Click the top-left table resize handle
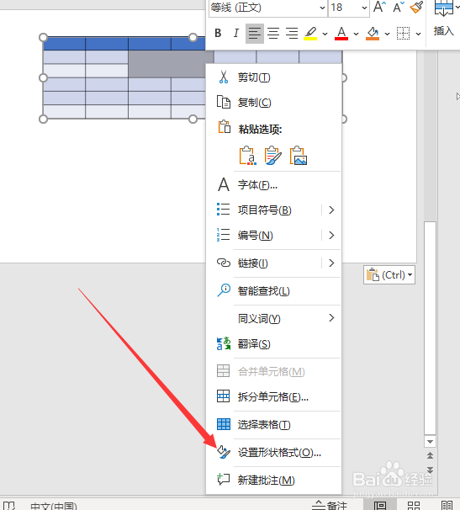Image resolution: width=460 pixels, height=510 pixels. pyautogui.click(x=43, y=37)
